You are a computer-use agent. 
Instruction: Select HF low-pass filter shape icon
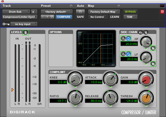[128, 39]
